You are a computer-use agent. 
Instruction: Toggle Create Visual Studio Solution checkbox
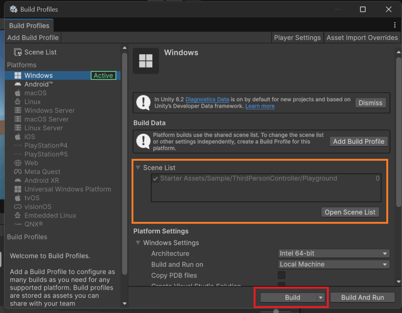[281, 285]
